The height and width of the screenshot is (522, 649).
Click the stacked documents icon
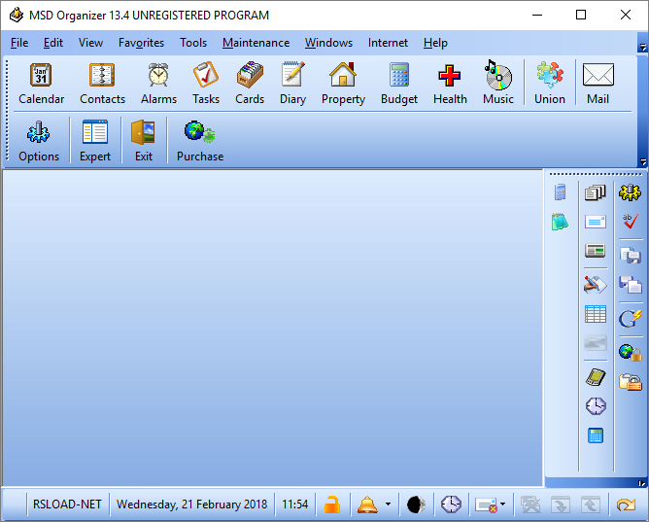(x=596, y=192)
